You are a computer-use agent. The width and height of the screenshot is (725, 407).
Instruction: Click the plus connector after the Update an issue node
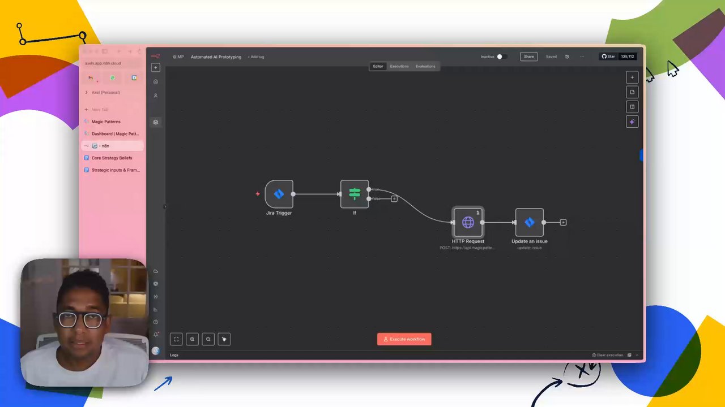pyautogui.click(x=563, y=222)
